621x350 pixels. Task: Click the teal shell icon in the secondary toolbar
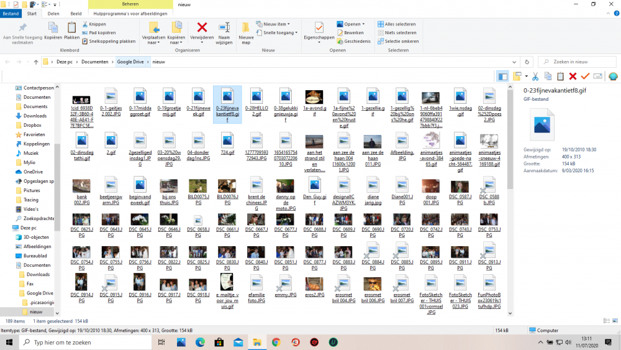click(613, 76)
